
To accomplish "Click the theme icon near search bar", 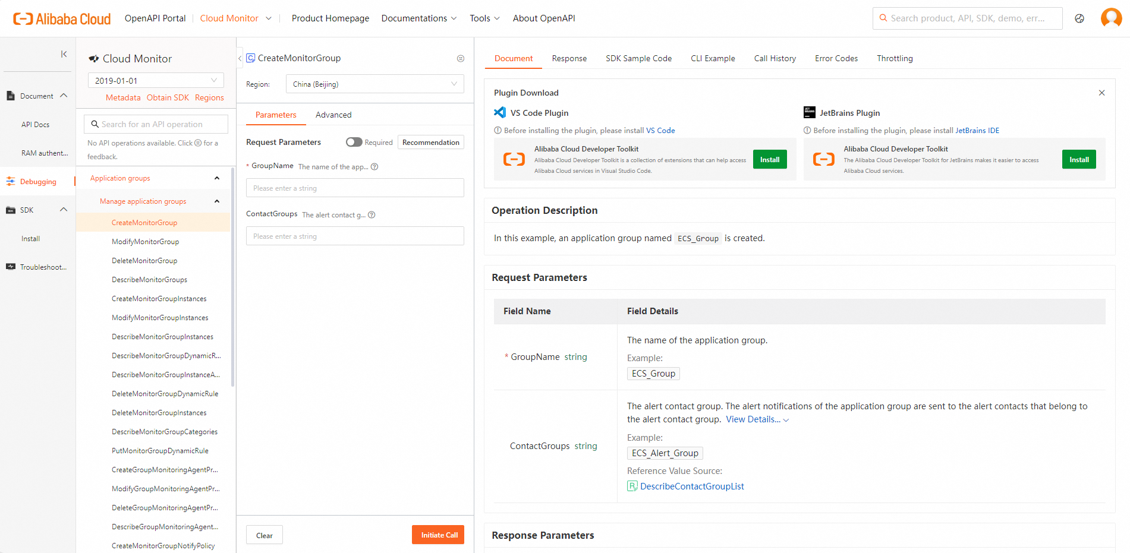I will coord(1079,18).
